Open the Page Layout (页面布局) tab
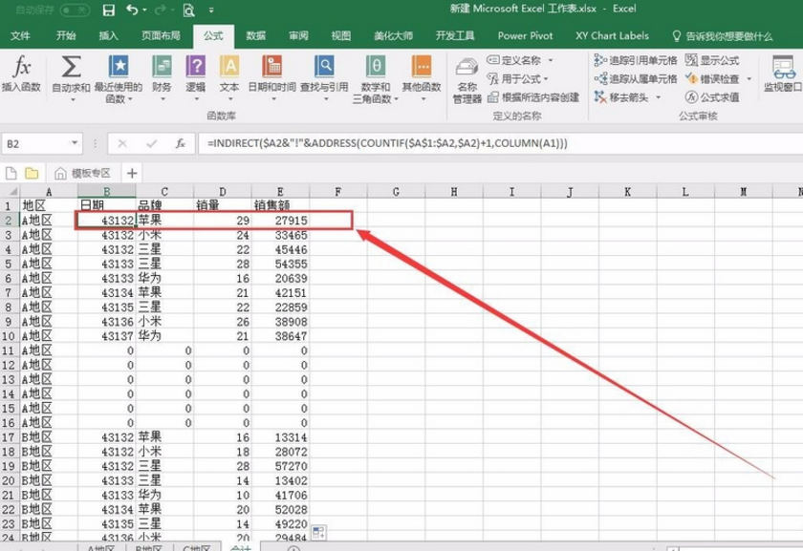Image resolution: width=803 pixels, height=551 pixels. [161, 35]
